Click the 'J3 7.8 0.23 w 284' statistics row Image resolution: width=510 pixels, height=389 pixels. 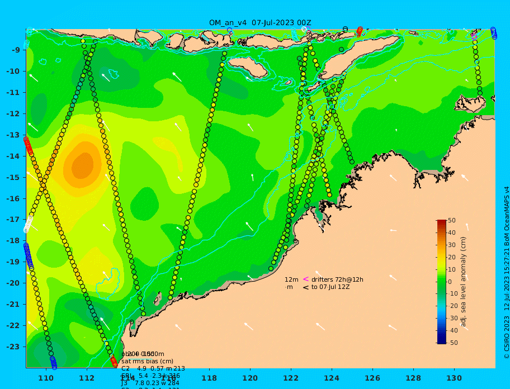tap(150, 383)
